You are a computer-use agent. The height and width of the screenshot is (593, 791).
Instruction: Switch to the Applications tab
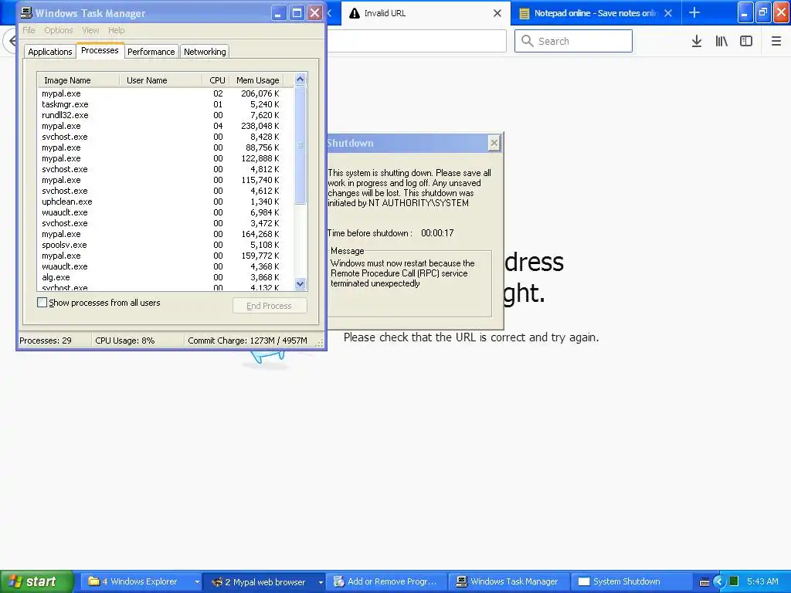tap(50, 52)
